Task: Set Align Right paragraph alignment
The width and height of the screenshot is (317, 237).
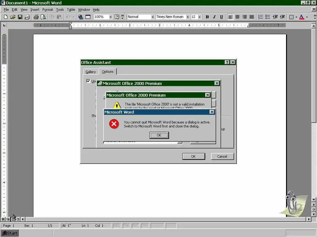Action: pyautogui.click(x=245, y=17)
